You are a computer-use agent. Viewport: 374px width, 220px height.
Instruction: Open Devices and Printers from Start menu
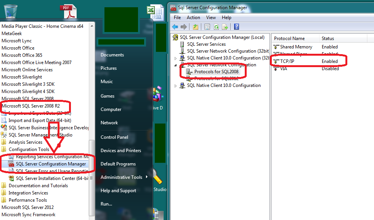click(121, 151)
